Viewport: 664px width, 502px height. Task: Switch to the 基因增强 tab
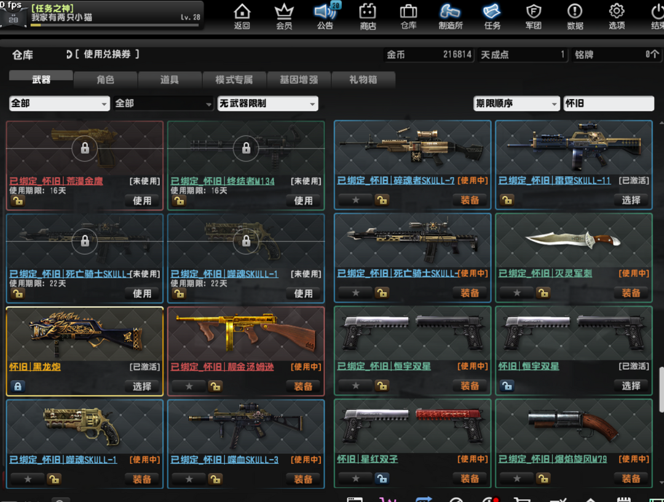tap(299, 79)
